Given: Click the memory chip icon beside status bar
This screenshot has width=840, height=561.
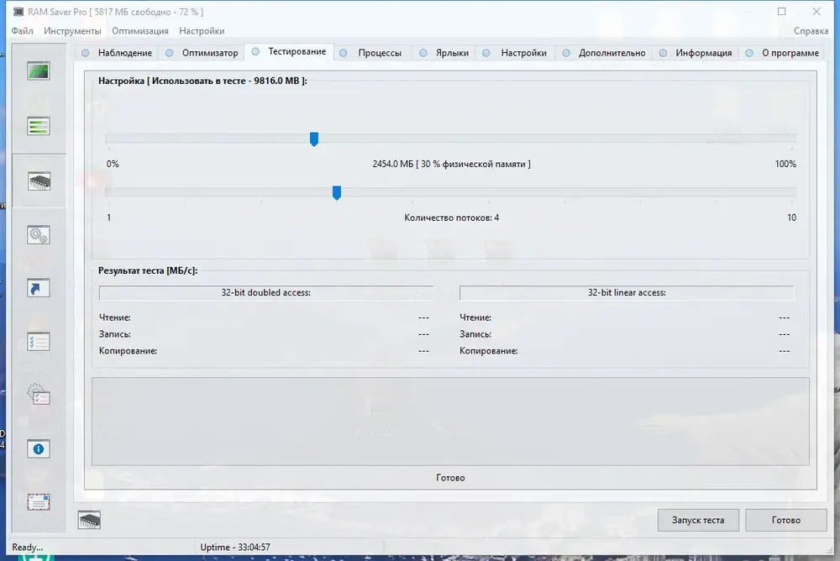Looking at the screenshot, I should pyautogui.click(x=90, y=520).
